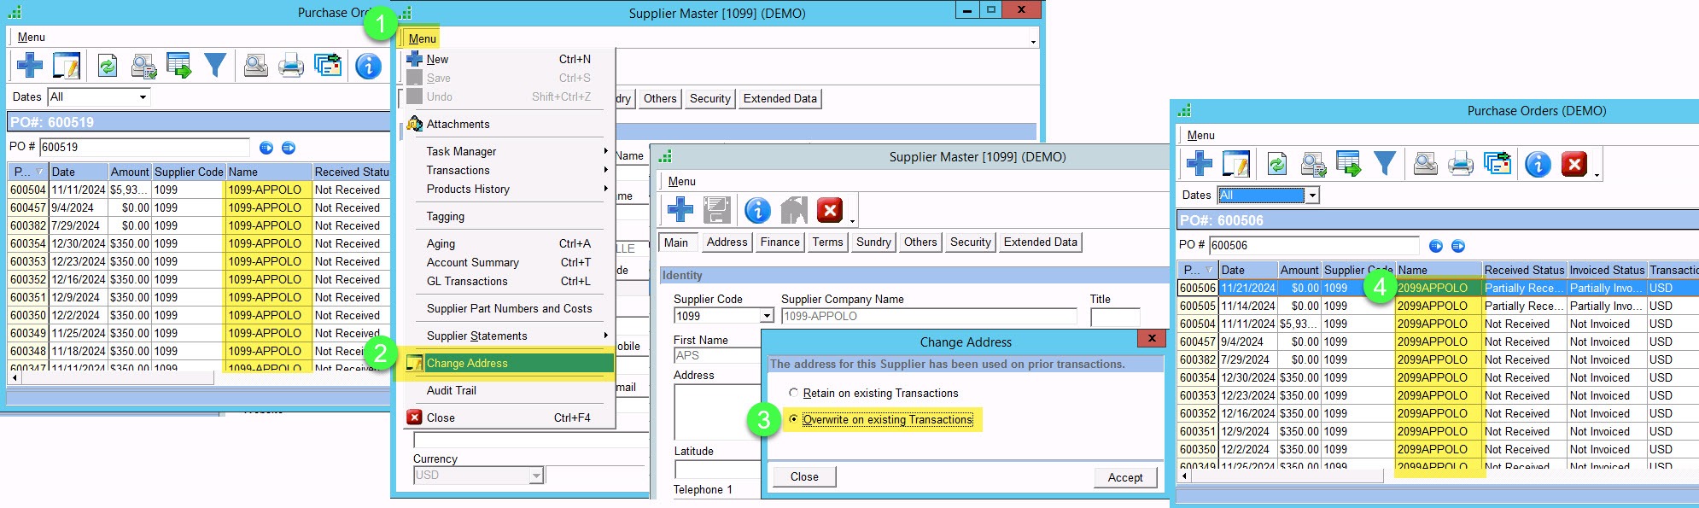Select Overwrite on existing Transactions option
Image resolution: width=1699 pixels, height=508 pixels.
click(x=794, y=419)
